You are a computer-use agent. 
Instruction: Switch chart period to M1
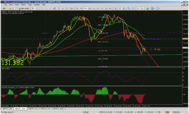coord(77,8)
